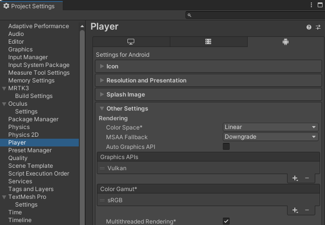This screenshot has height=225, width=325.
Task: Select Quality settings
Action: (x=18, y=158)
